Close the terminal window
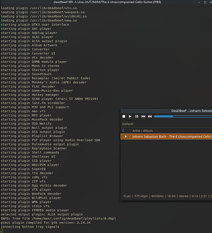The height and width of the screenshot is (233, 212). click(211, 2)
